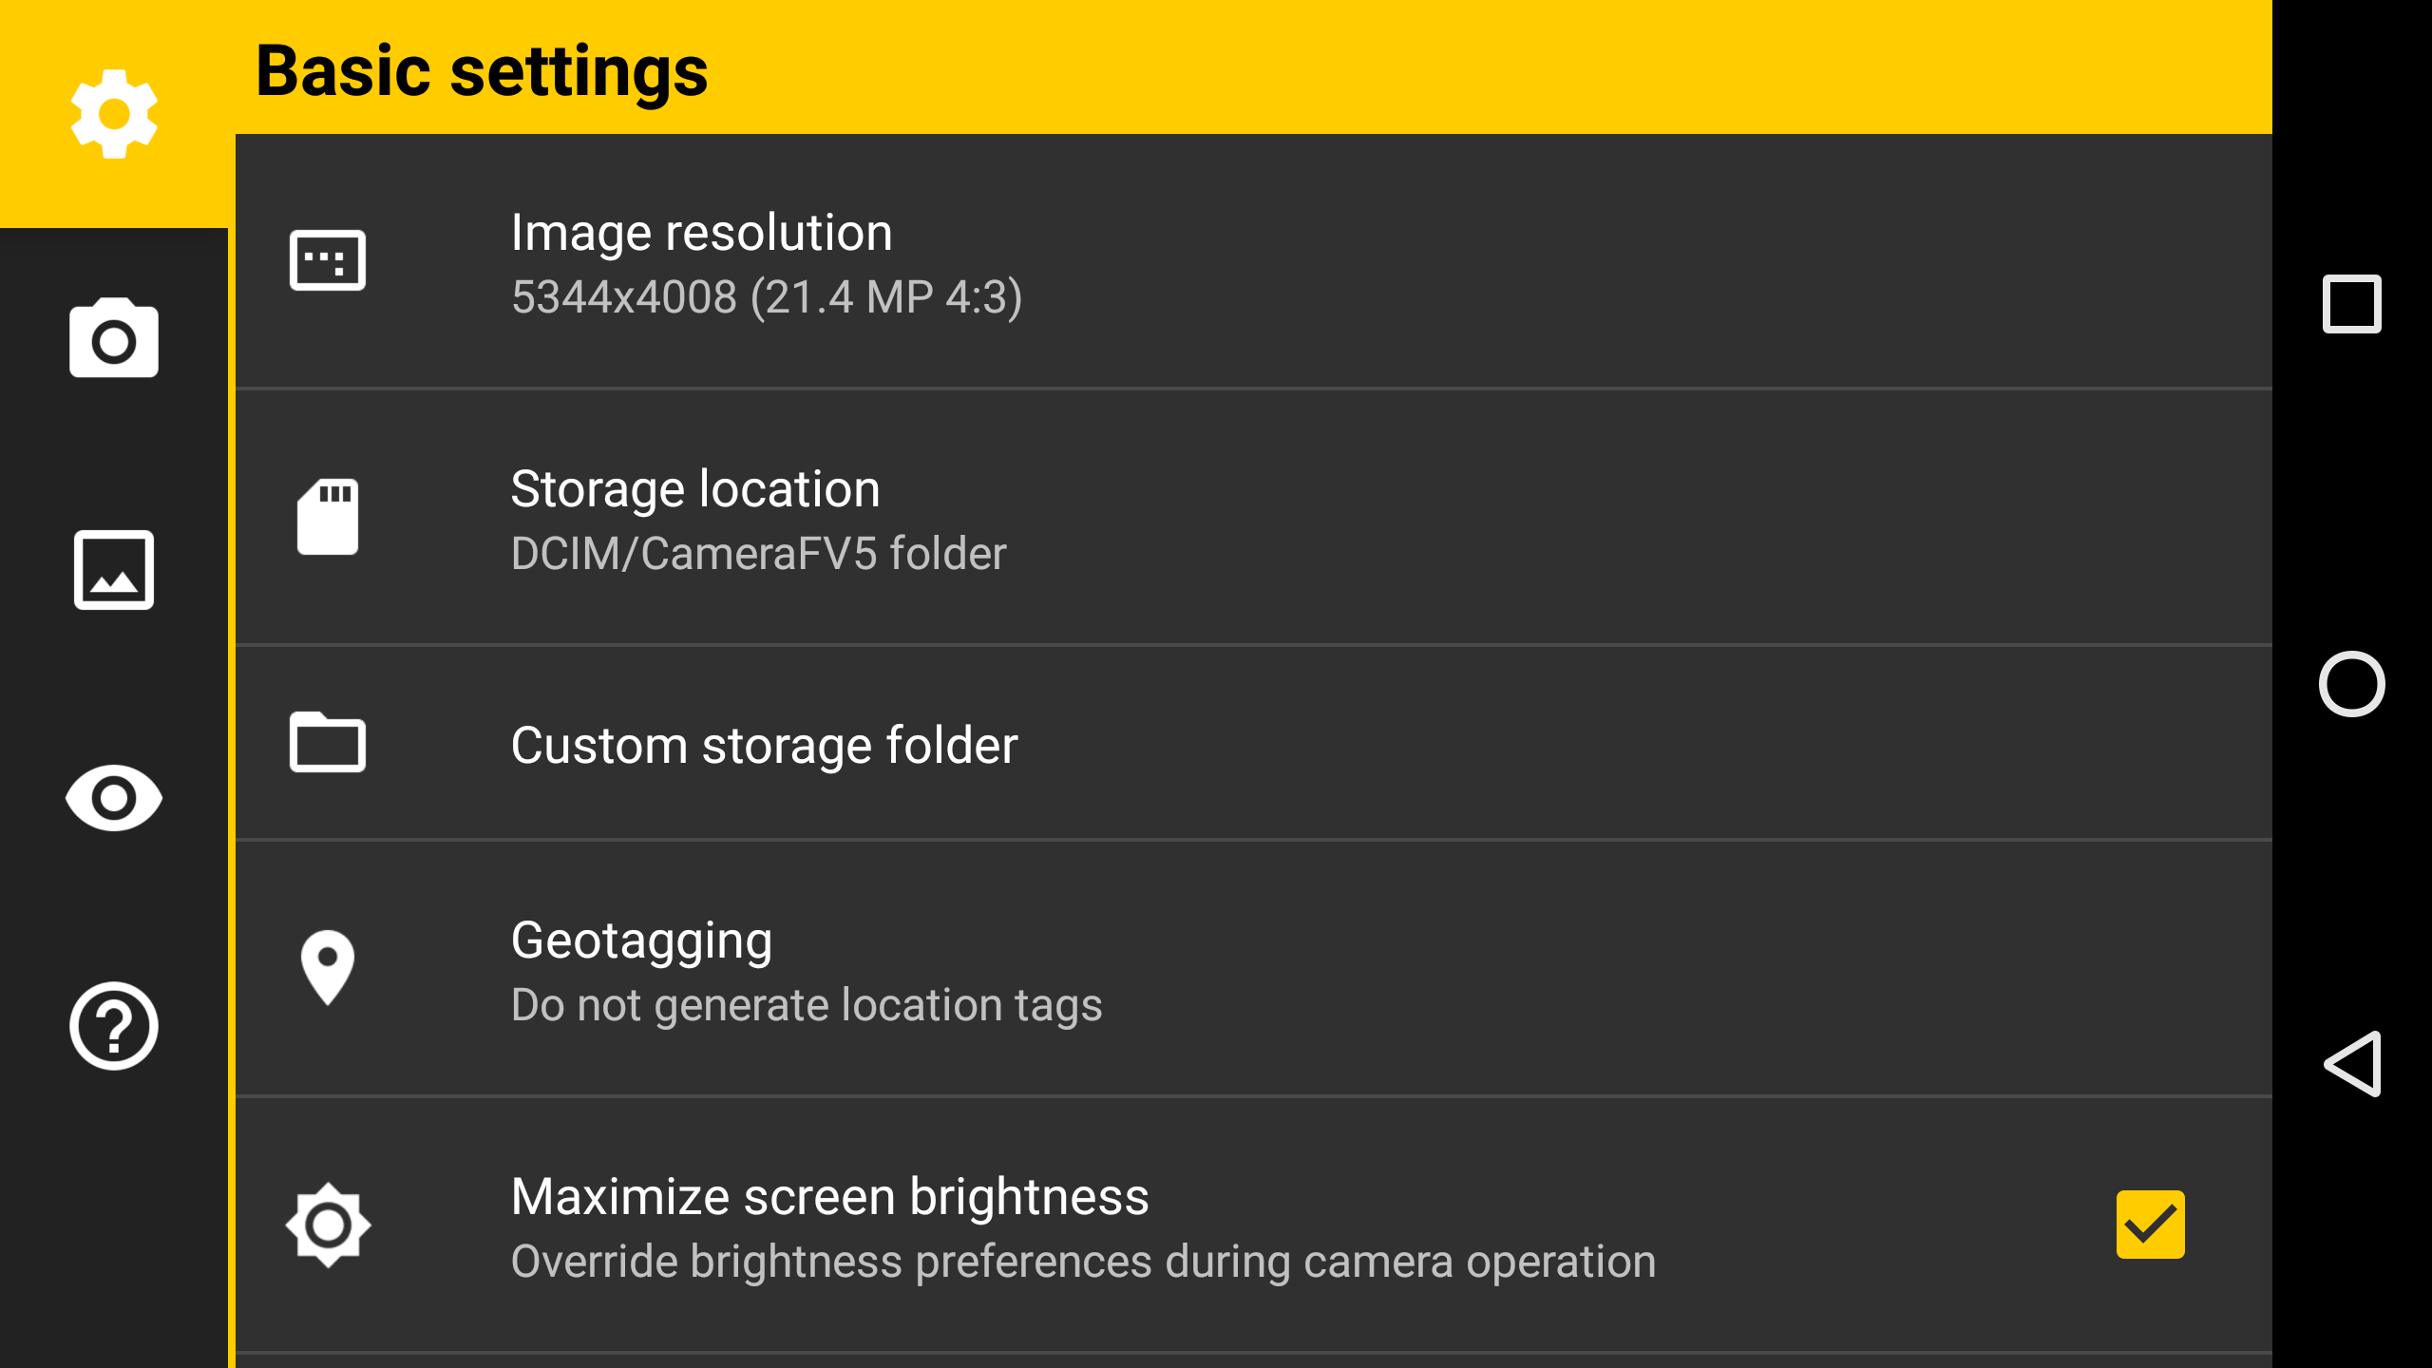Choose a Storage location option
Viewport: 2432px width, 1368px height.
[758, 521]
